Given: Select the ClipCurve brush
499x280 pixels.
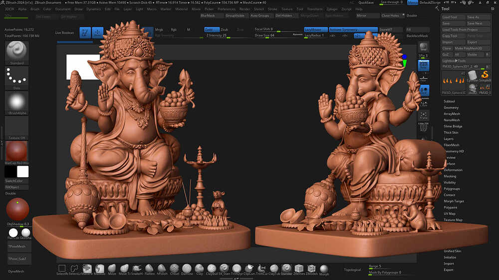Looking at the screenshot, I should pyautogui.click(x=249, y=269).
